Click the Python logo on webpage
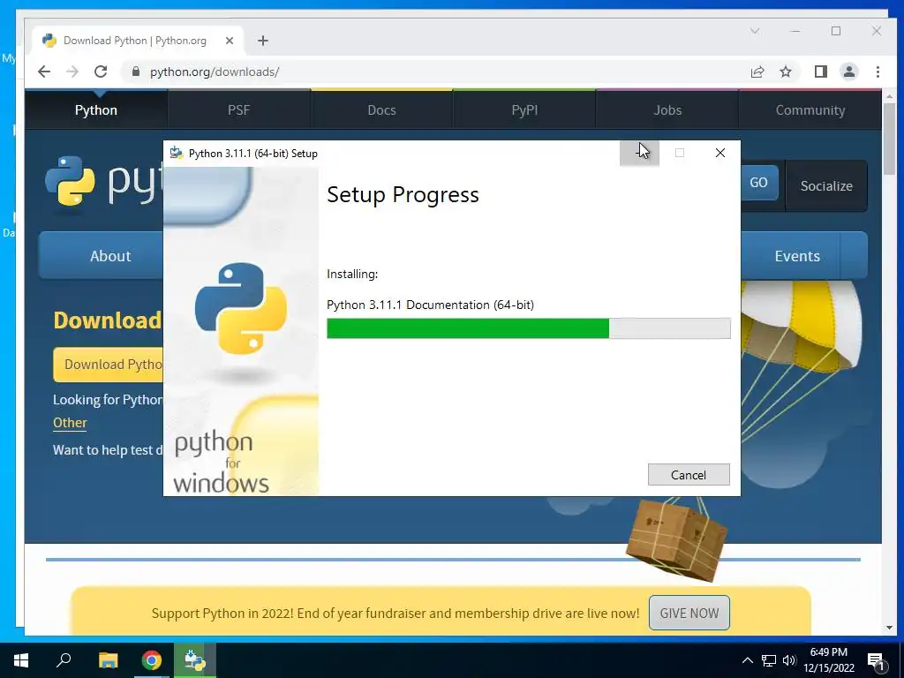904x678 pixels. click(x=104, y=182)
